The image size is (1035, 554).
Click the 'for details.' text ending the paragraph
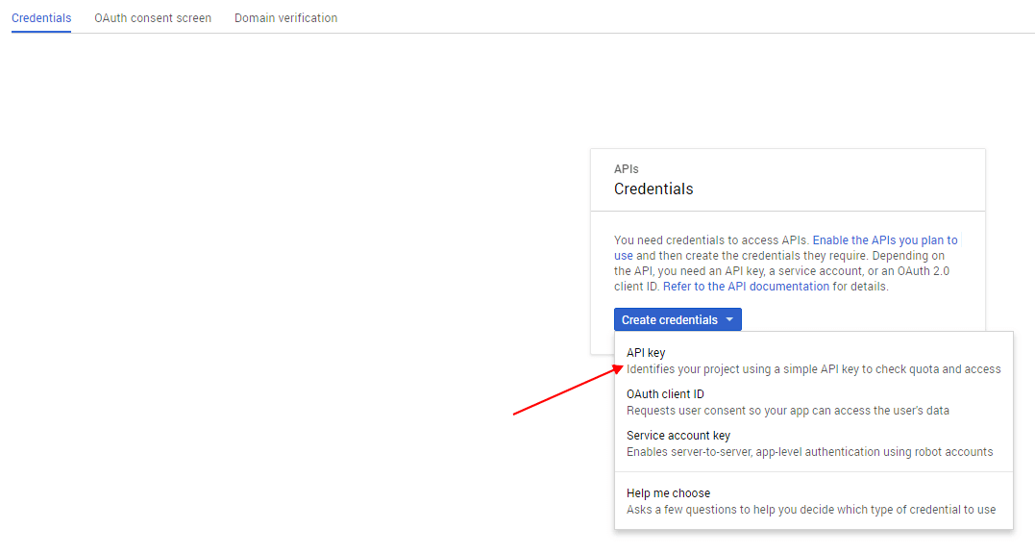[x=861, y=287]
